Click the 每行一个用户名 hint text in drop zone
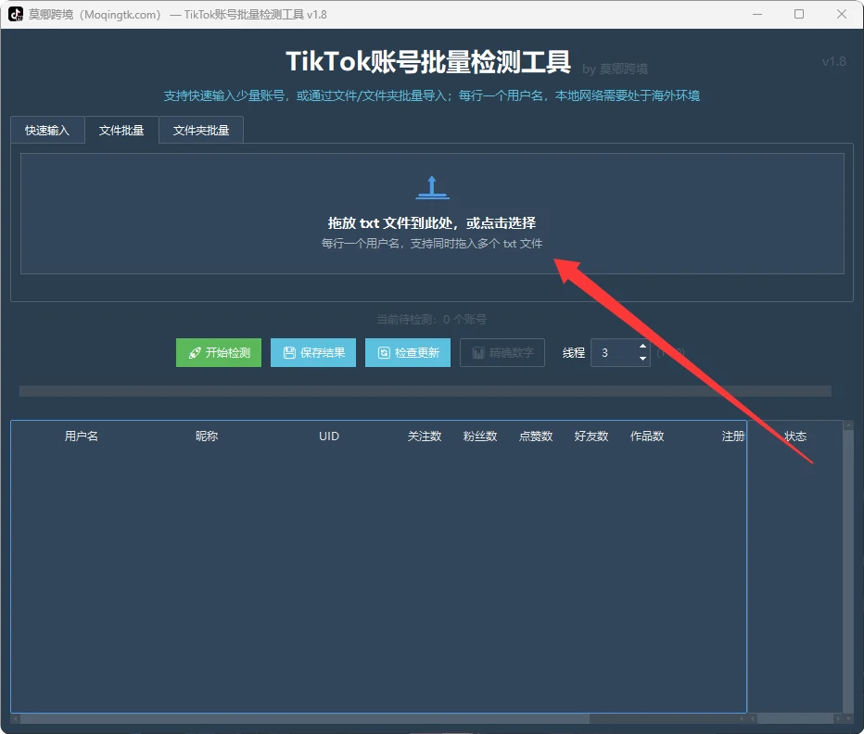The height and width of the screenshot is (734, 864). point(432,243)
